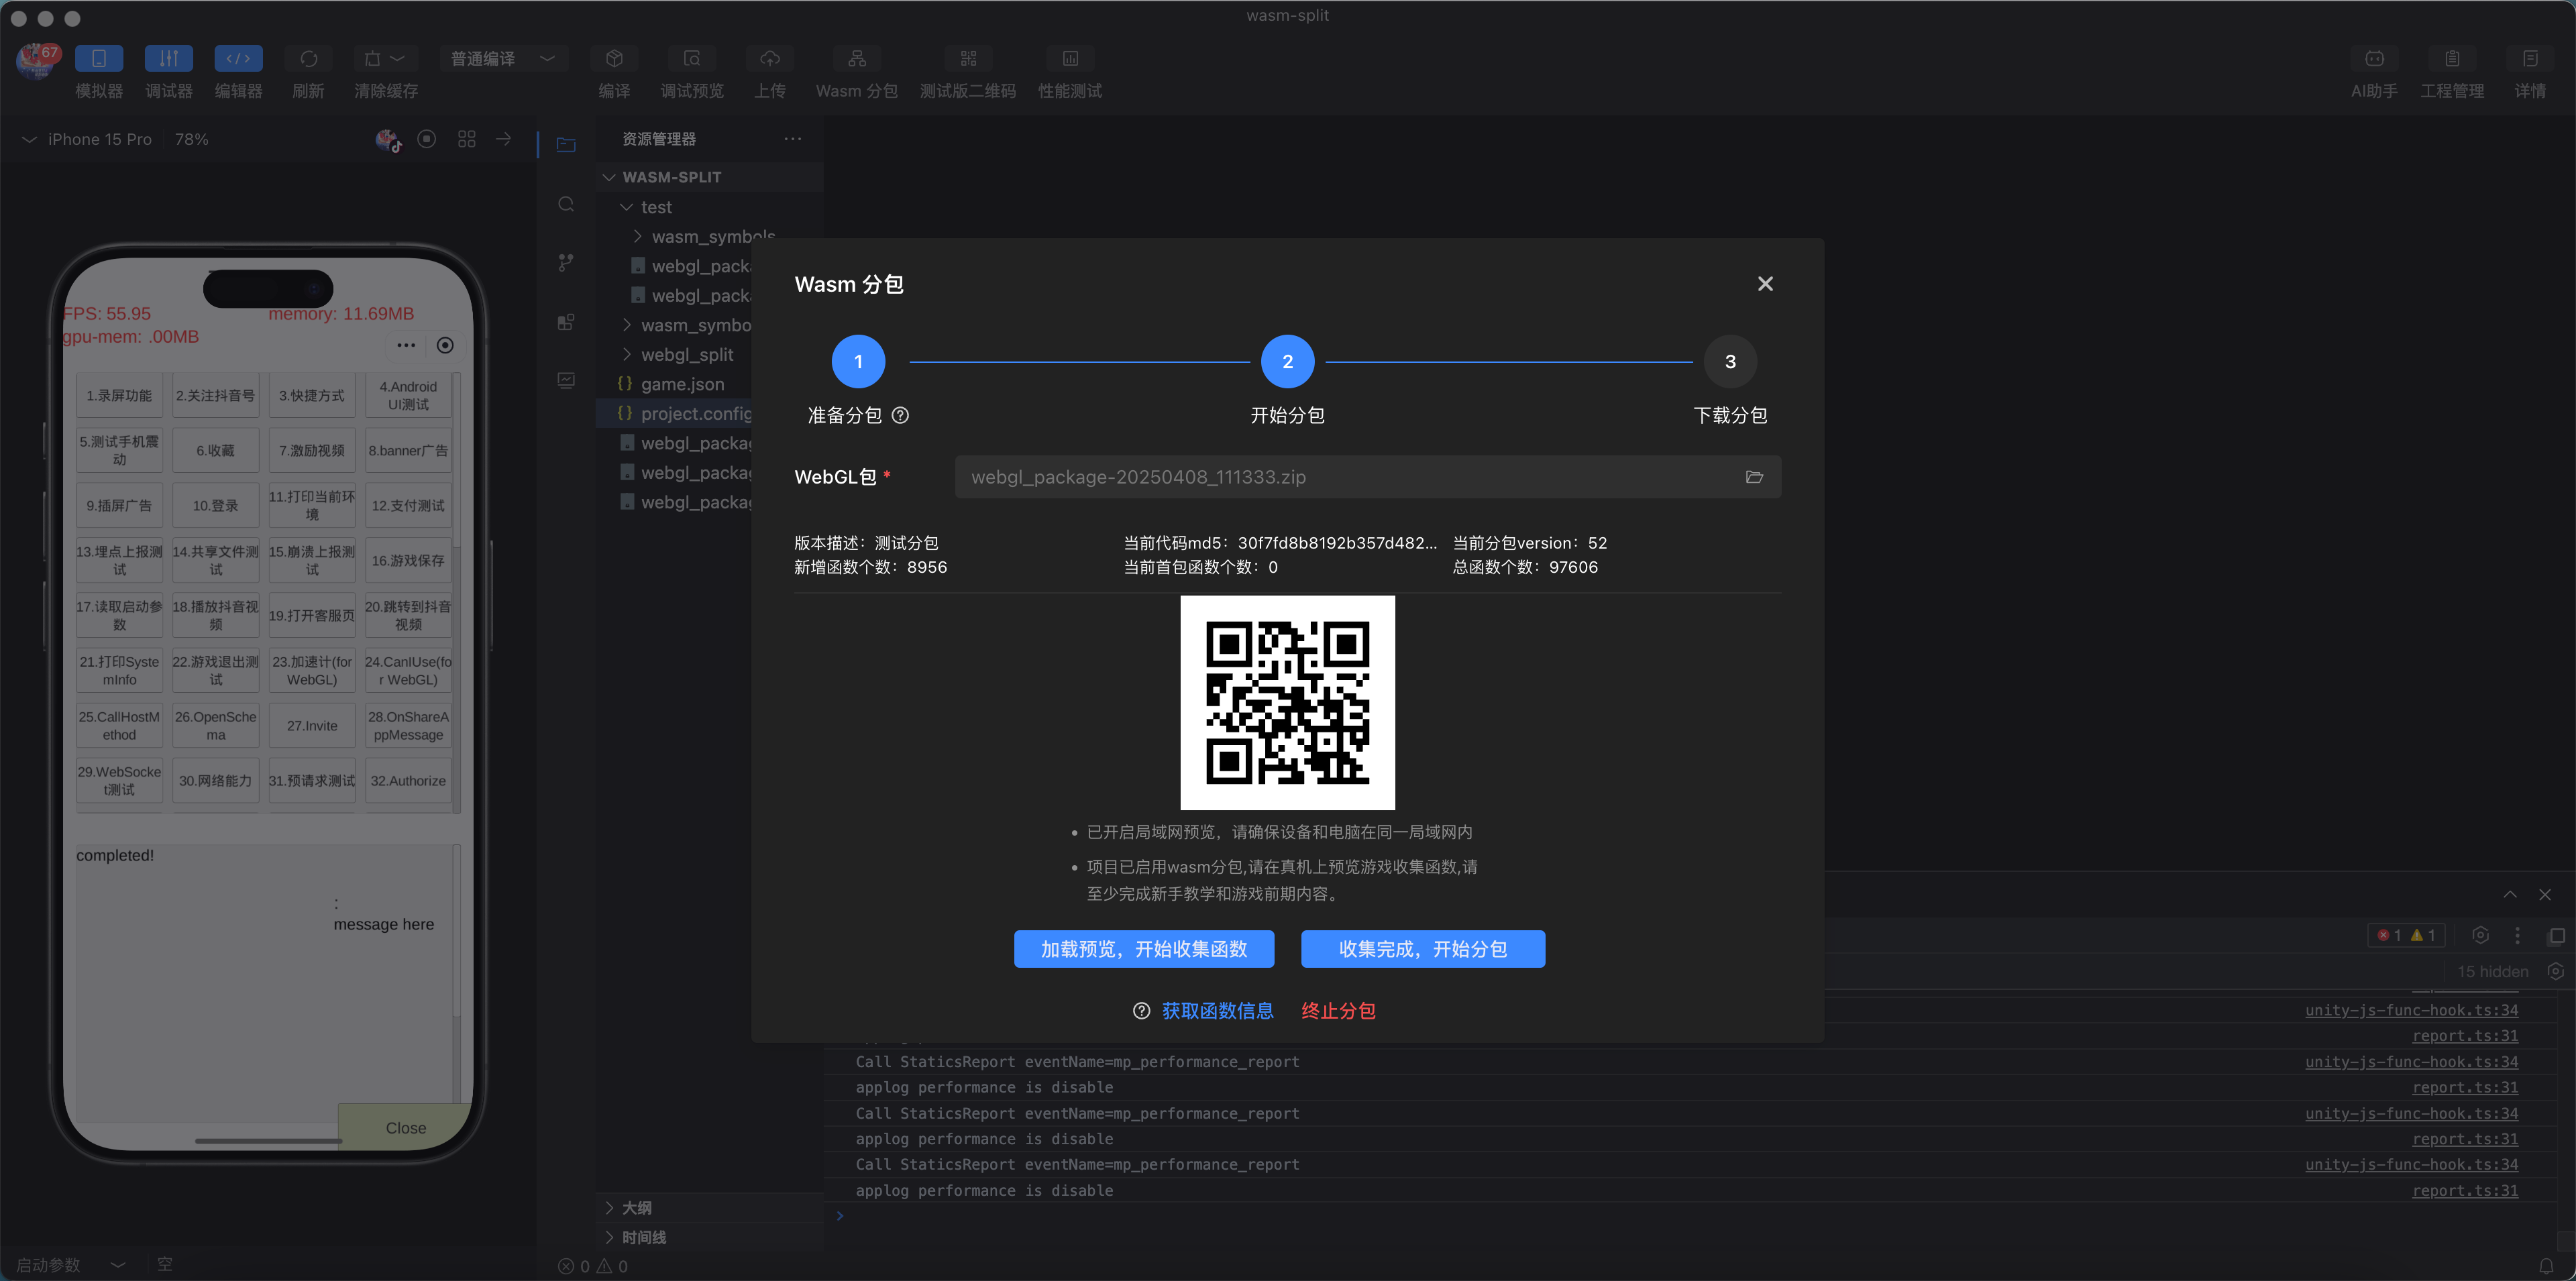The height and width of the screenshot is (1281, 2576).
Task: Click the Douyin avatar icon in simulator bar
Action: click(388, 140)
